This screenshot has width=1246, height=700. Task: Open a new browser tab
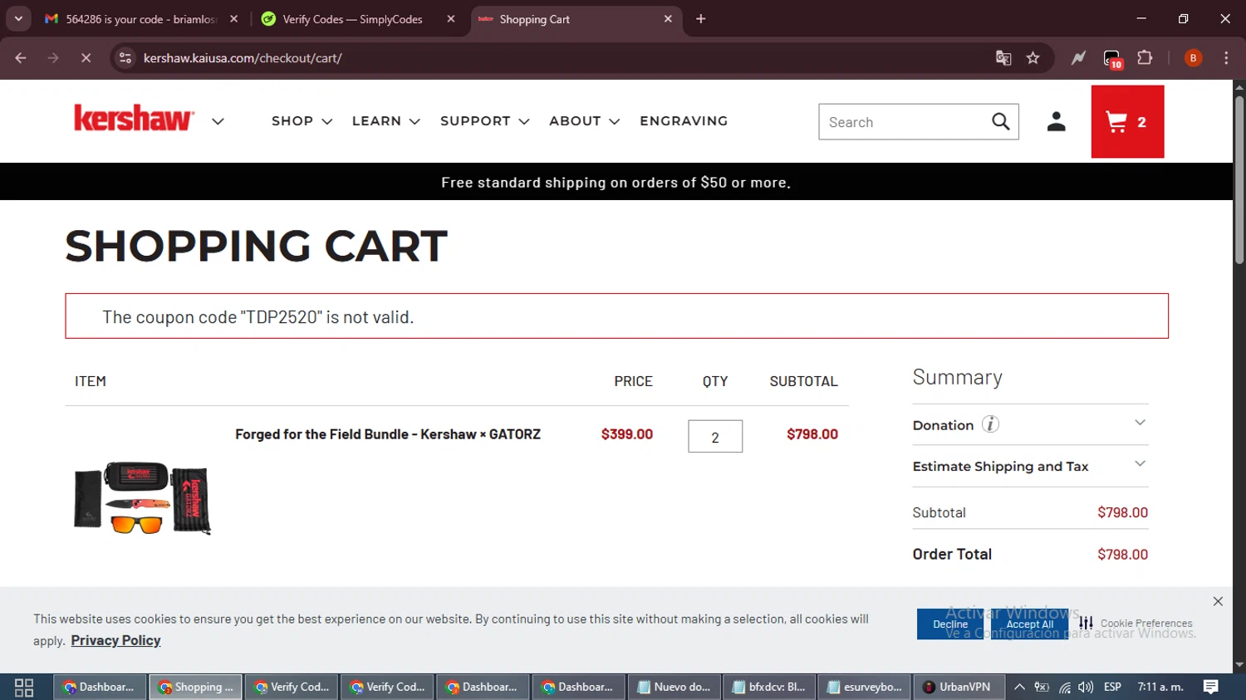click(x=701, y=19)
